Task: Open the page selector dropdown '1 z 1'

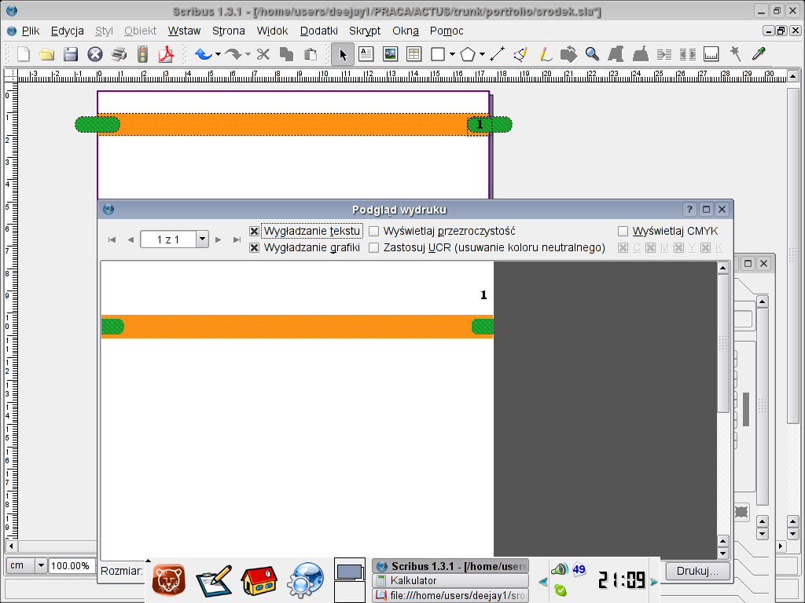Action: click(x=202, y=239)
